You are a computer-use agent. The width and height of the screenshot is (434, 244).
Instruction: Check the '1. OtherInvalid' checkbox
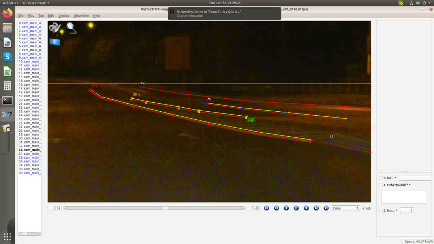[381, 185]
